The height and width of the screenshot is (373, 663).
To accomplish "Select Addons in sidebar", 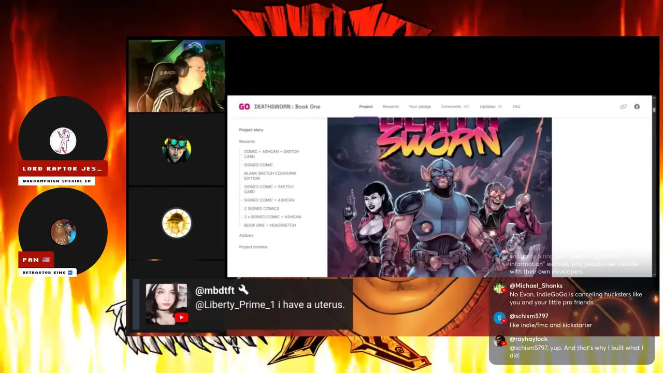I will point(246,236).
